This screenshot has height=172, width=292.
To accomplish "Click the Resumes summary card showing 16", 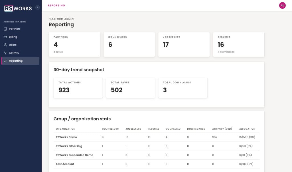I will pos(239,44).
